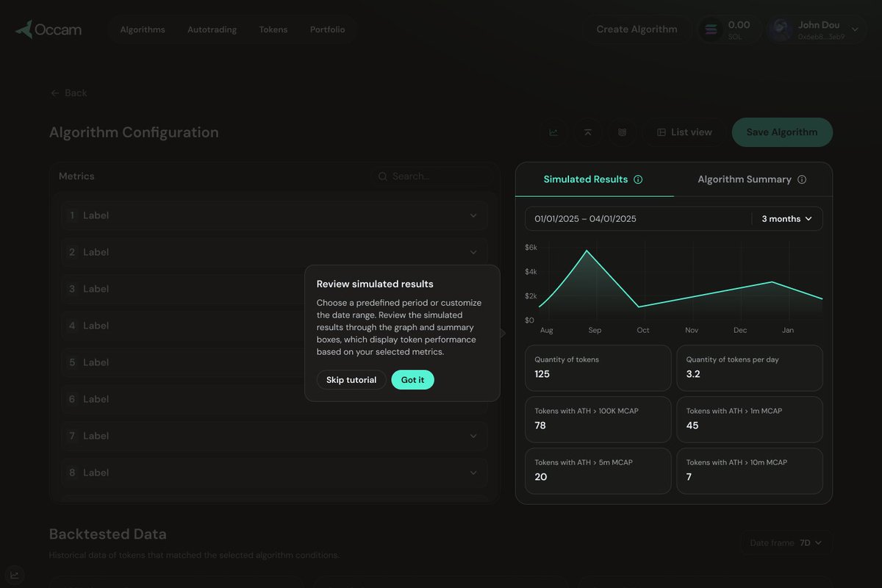882x588 pixels.
Task: Click the Occam logo
Action: pos(49,29)
